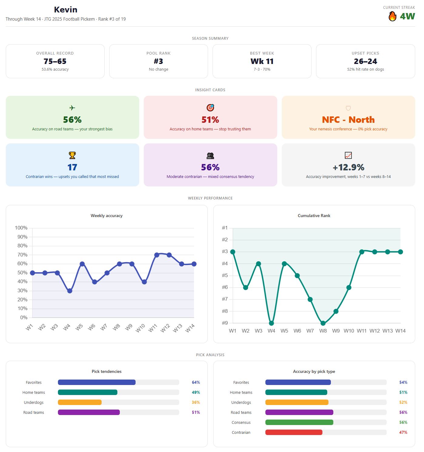Click the people silhouettes icon on the moderate contrarian card
The image size is (424, 452).
210,156
